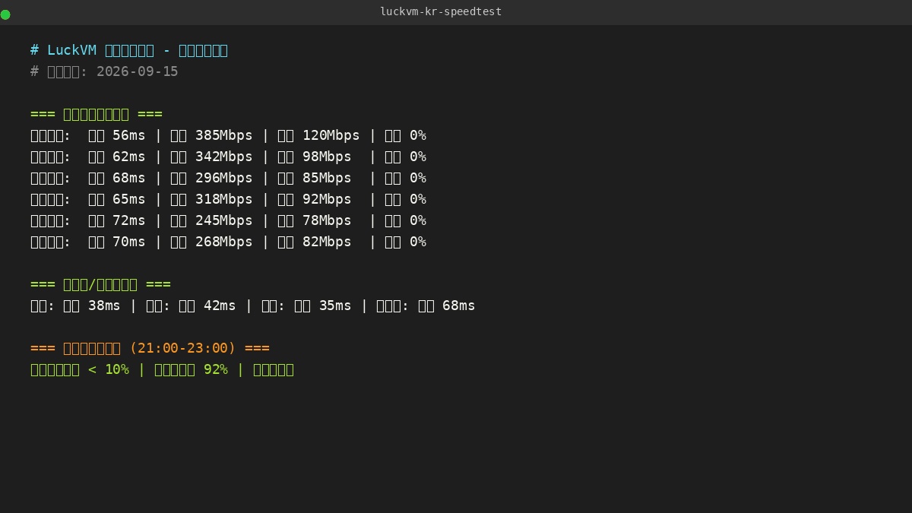912x513 pixels.
Task: Select the 318Mbps speed value
Action: [x=223, y=199]
